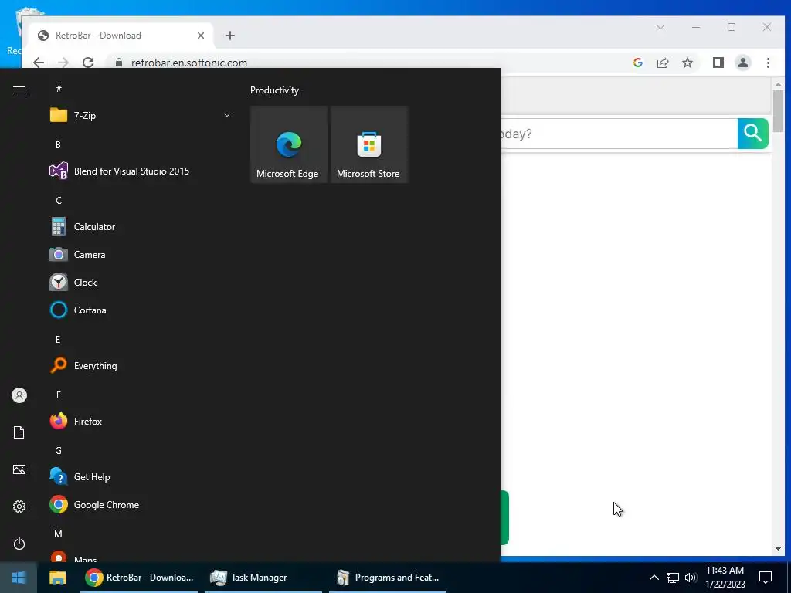Image resolution: width=791 pixels, height=593 pixels.
Task: Open Pictures from the Start sidebar
Action: coord(19,469)
